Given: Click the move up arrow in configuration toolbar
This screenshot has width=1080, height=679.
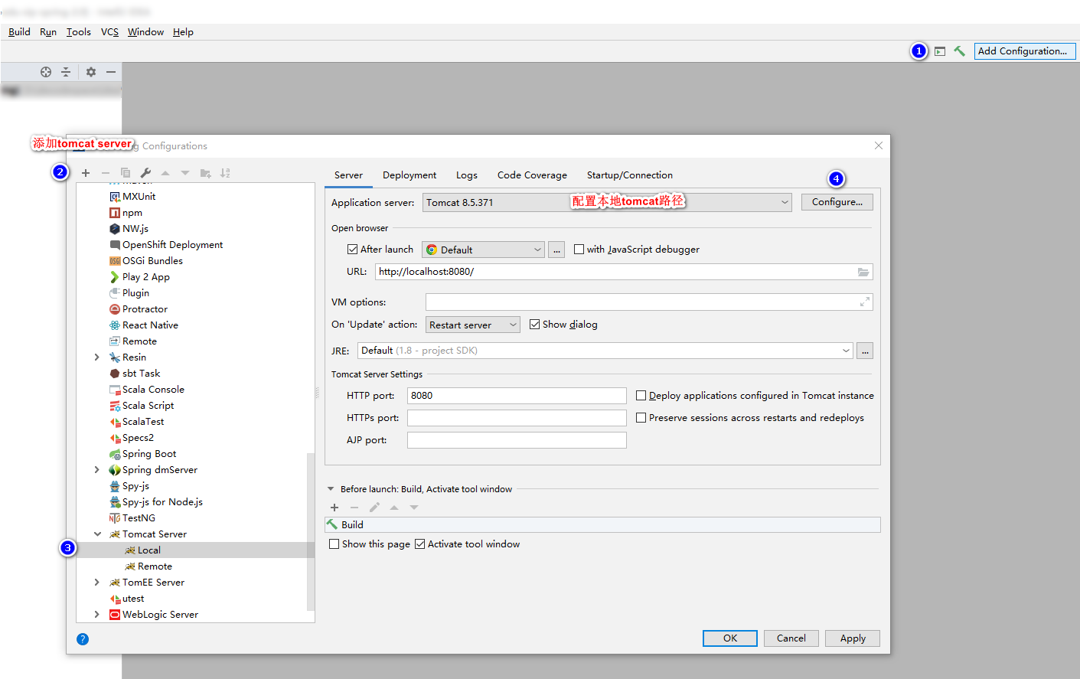Looking at the screenshot, I should click(x=165, y=173).
